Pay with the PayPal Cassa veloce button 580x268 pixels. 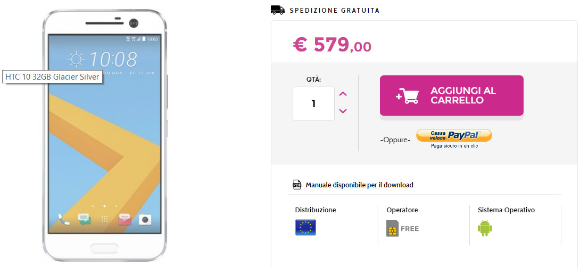(x=454, y=135)
